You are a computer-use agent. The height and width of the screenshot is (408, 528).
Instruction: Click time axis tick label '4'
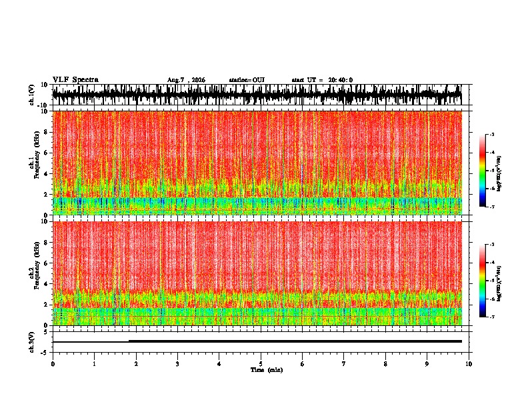pyautogui.click(x=219, y=364)
